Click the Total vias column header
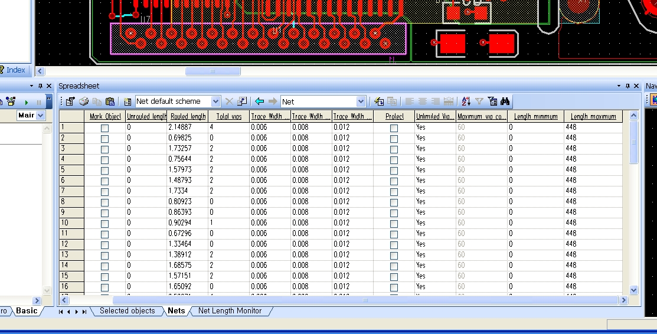Screen dimensions: 657x334 [229, 116]
